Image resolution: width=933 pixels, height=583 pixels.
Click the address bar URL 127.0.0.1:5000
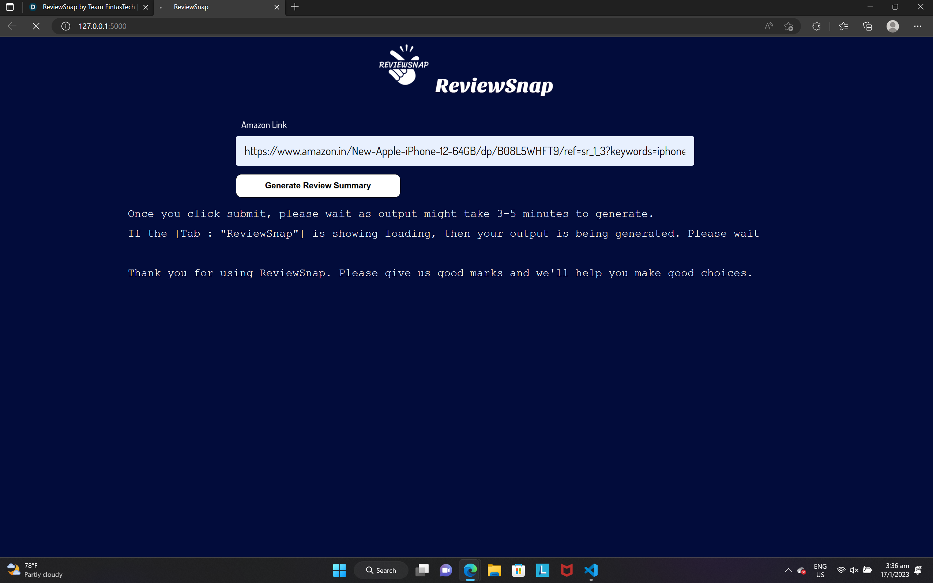(102, 26)
